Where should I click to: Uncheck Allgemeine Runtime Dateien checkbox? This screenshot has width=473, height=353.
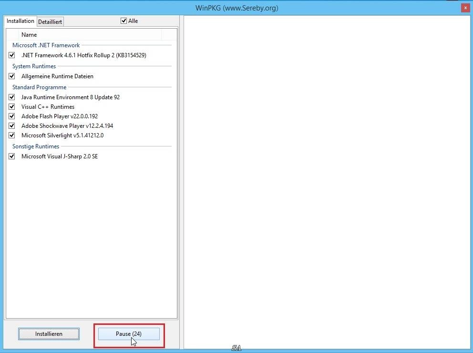tap(12, 76)
